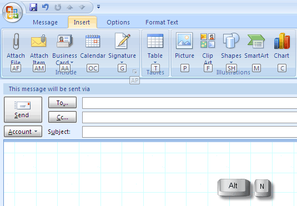Open the Account dropdown button

point(23,132)
